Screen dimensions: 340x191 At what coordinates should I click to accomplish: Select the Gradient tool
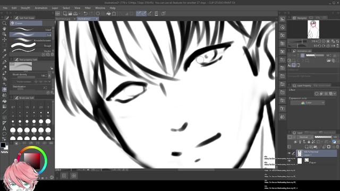pos(4,106)
